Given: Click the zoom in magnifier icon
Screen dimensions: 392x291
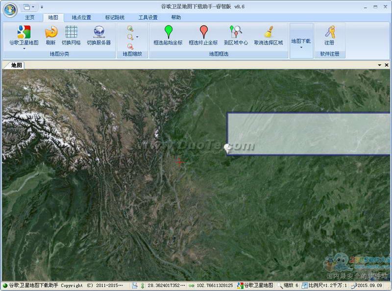Looking at the screenshot, I should click(130, 28).
